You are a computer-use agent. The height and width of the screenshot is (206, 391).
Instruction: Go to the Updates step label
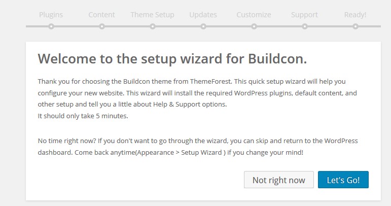(x=203, y=15)
